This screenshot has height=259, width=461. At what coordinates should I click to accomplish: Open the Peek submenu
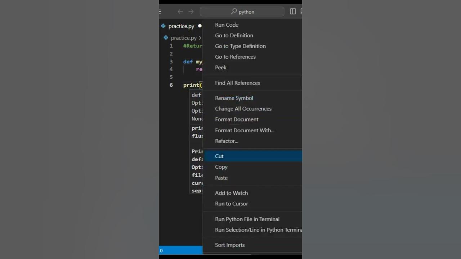221,67
